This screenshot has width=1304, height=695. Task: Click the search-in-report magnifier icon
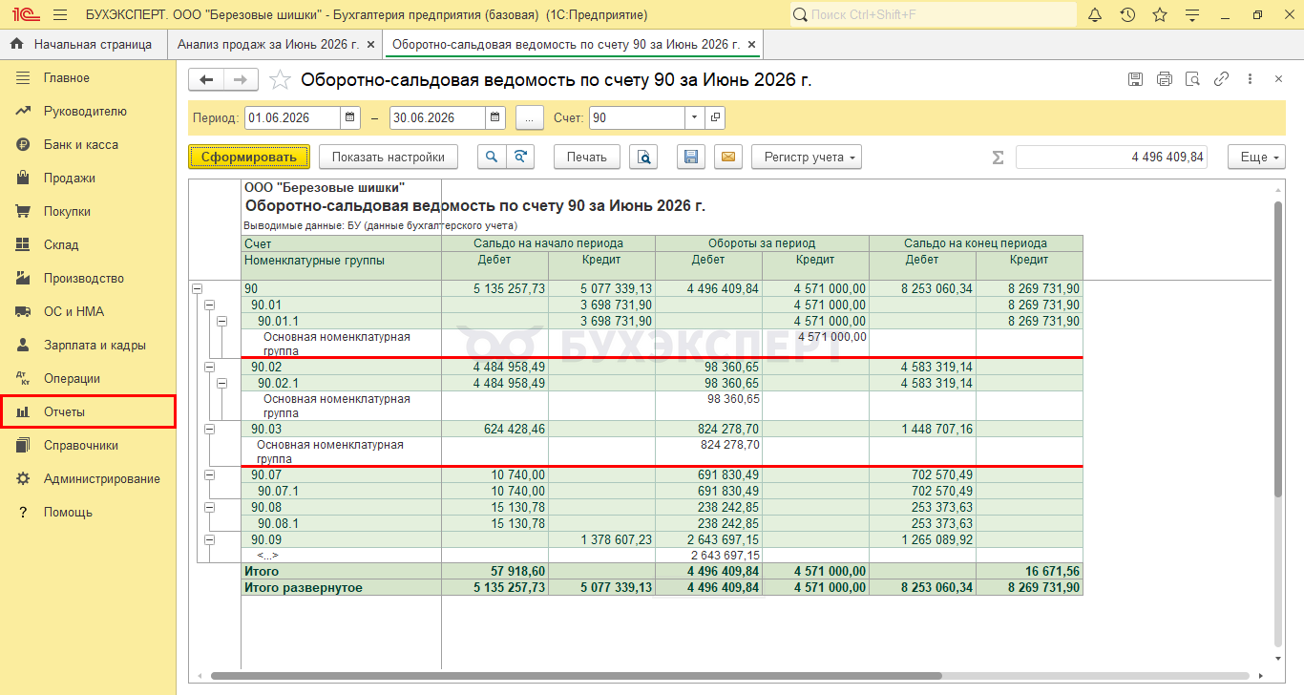tap(492, 158)
